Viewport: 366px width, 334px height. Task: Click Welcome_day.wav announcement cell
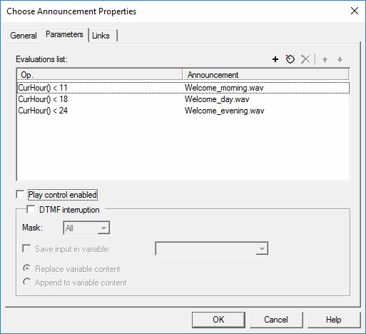coord(217,99)
